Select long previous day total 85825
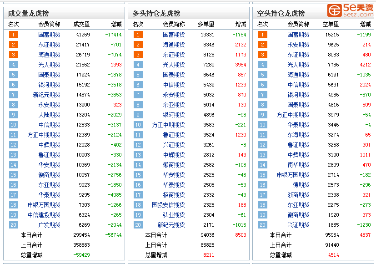Image resolution: width=376 pixels, height=264 pixels. coord(207,245)
